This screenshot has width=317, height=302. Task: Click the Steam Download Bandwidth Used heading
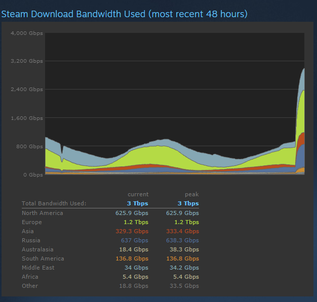(x=125, y=14)
